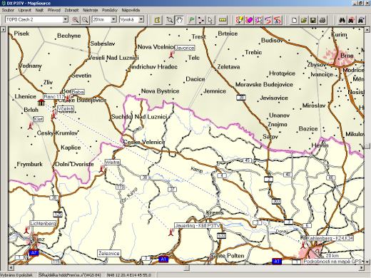Click the Jauerling - K68 P3TV waypoint label
The image size is (371, 278).
[x=197, y=226]
